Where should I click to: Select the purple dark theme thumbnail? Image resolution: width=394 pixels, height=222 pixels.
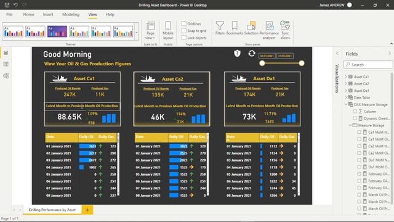coord(57,31)
